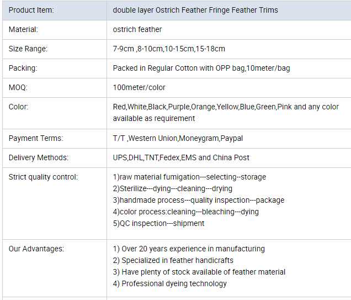Click the 'Packed in Regular Cotton' packing text
This screenshot has height=300, width=351.
(201, 68)
